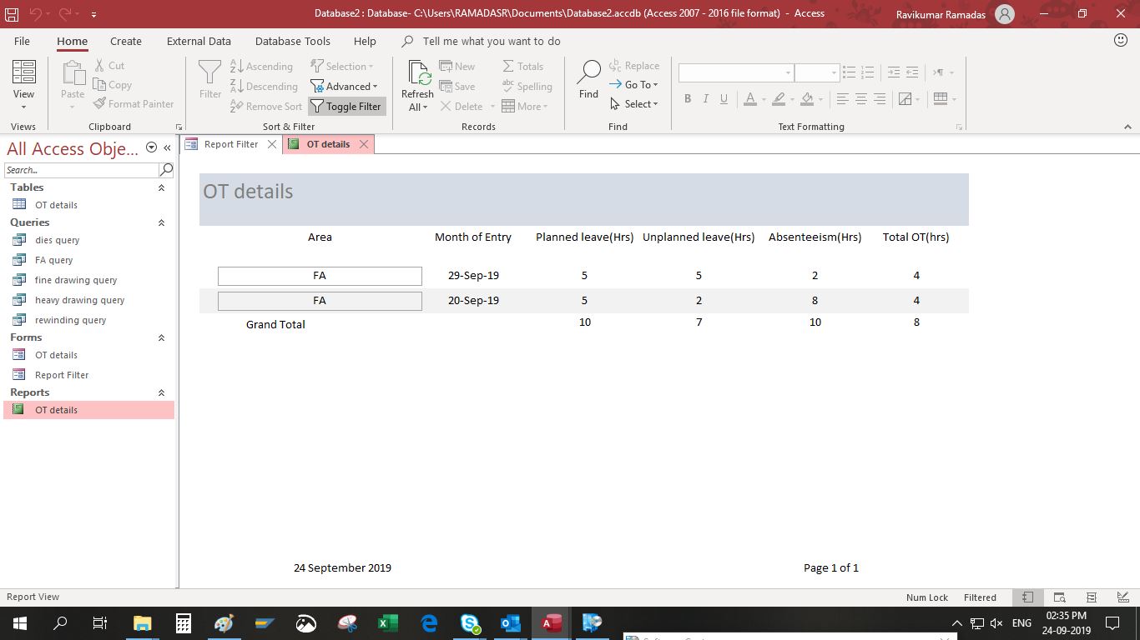Sort records Ascending
The width and height of the screenshot is (1140, 640).
(x=261, y=67)
